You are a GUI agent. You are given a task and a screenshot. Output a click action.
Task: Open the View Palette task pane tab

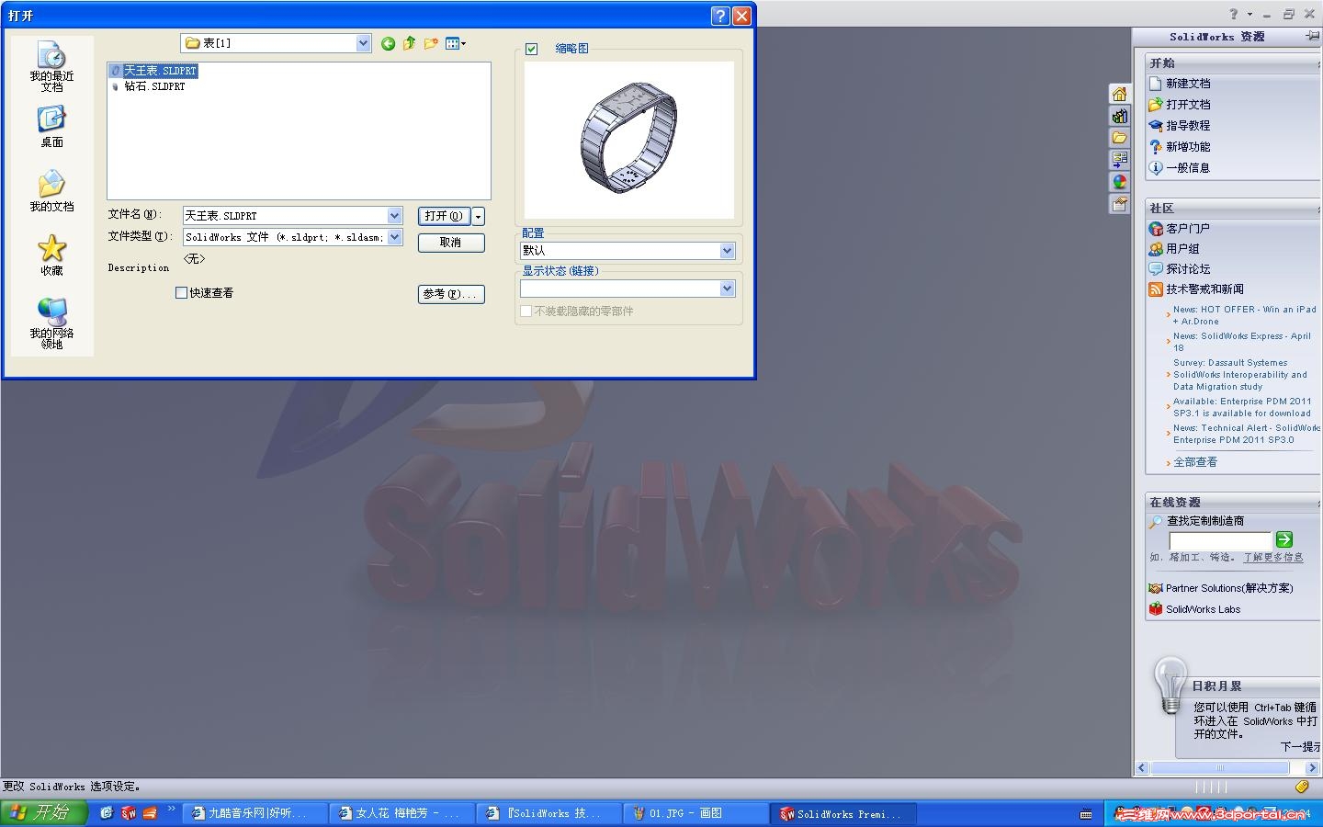(1119, 160)
